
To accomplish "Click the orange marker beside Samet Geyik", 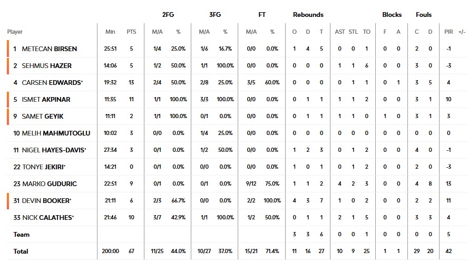I will point(8,117).
